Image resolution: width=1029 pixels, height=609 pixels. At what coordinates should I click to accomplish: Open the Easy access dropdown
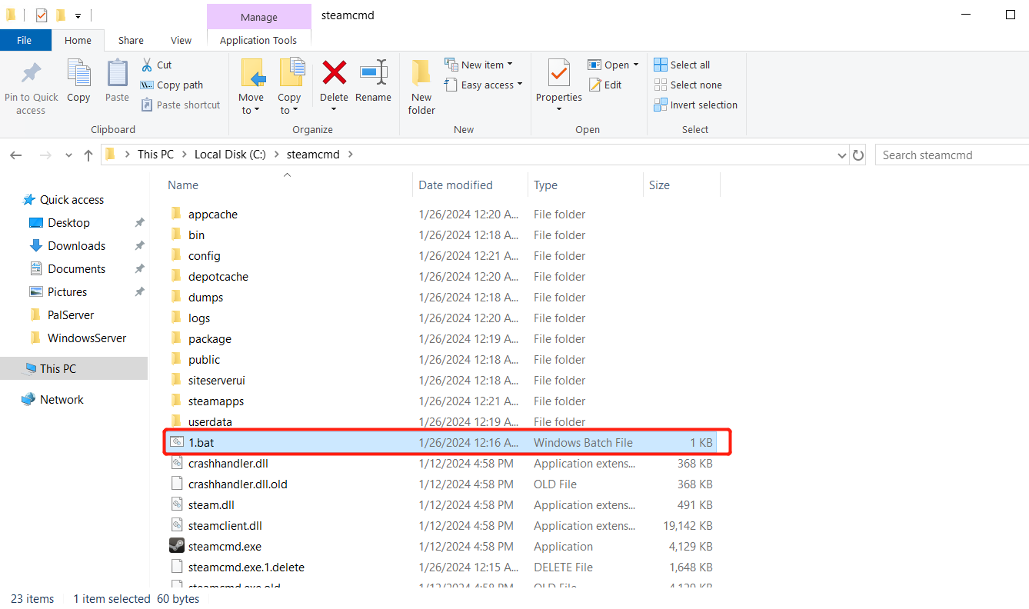484,85
